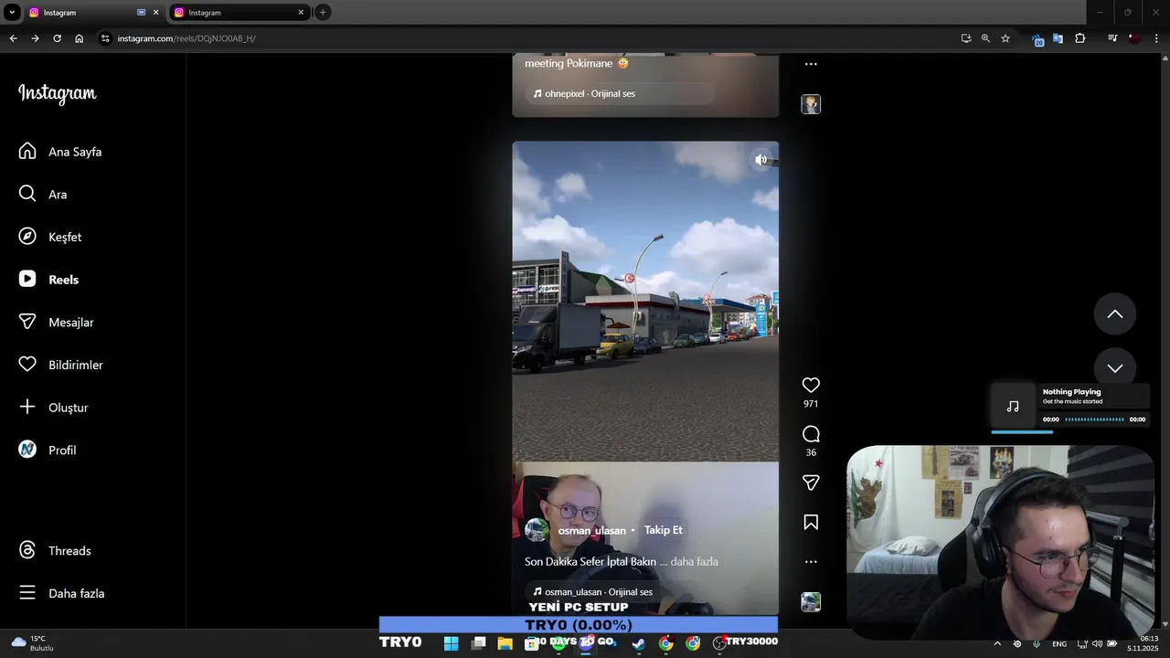The image size is (1170, 658).
Task: Go to Reels section in sidebar
Action: click(48, 280)
